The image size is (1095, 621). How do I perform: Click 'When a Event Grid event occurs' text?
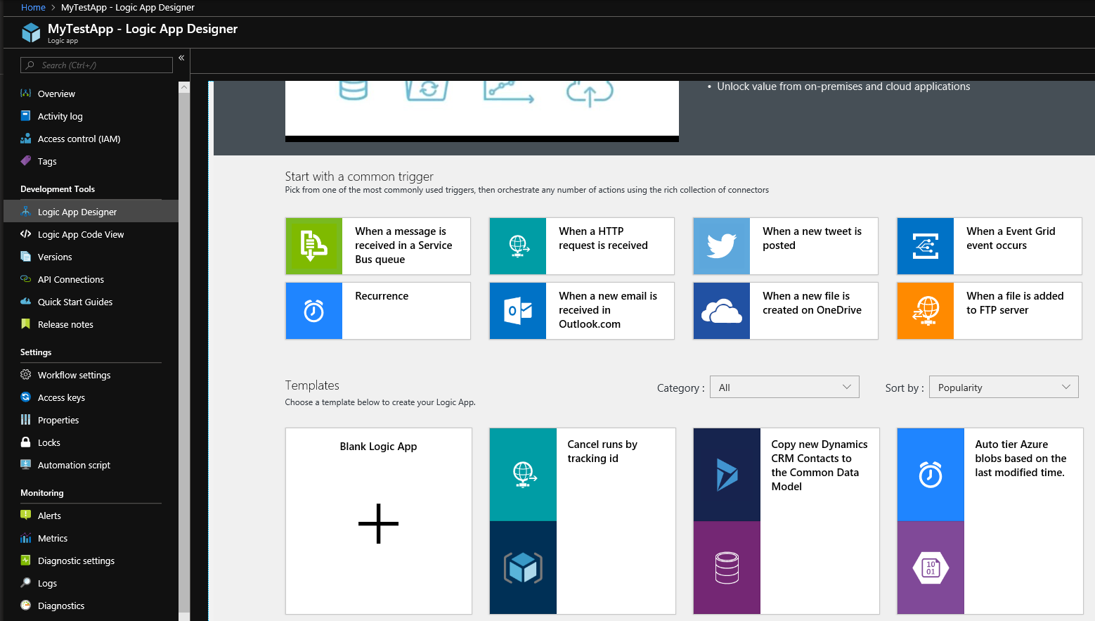(x=1011, y=238)
